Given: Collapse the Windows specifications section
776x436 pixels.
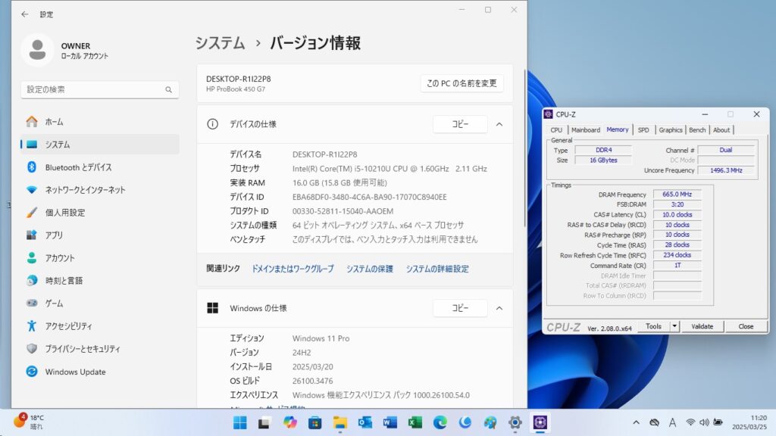Looking at the screenshot, I should tap(499, 308).
